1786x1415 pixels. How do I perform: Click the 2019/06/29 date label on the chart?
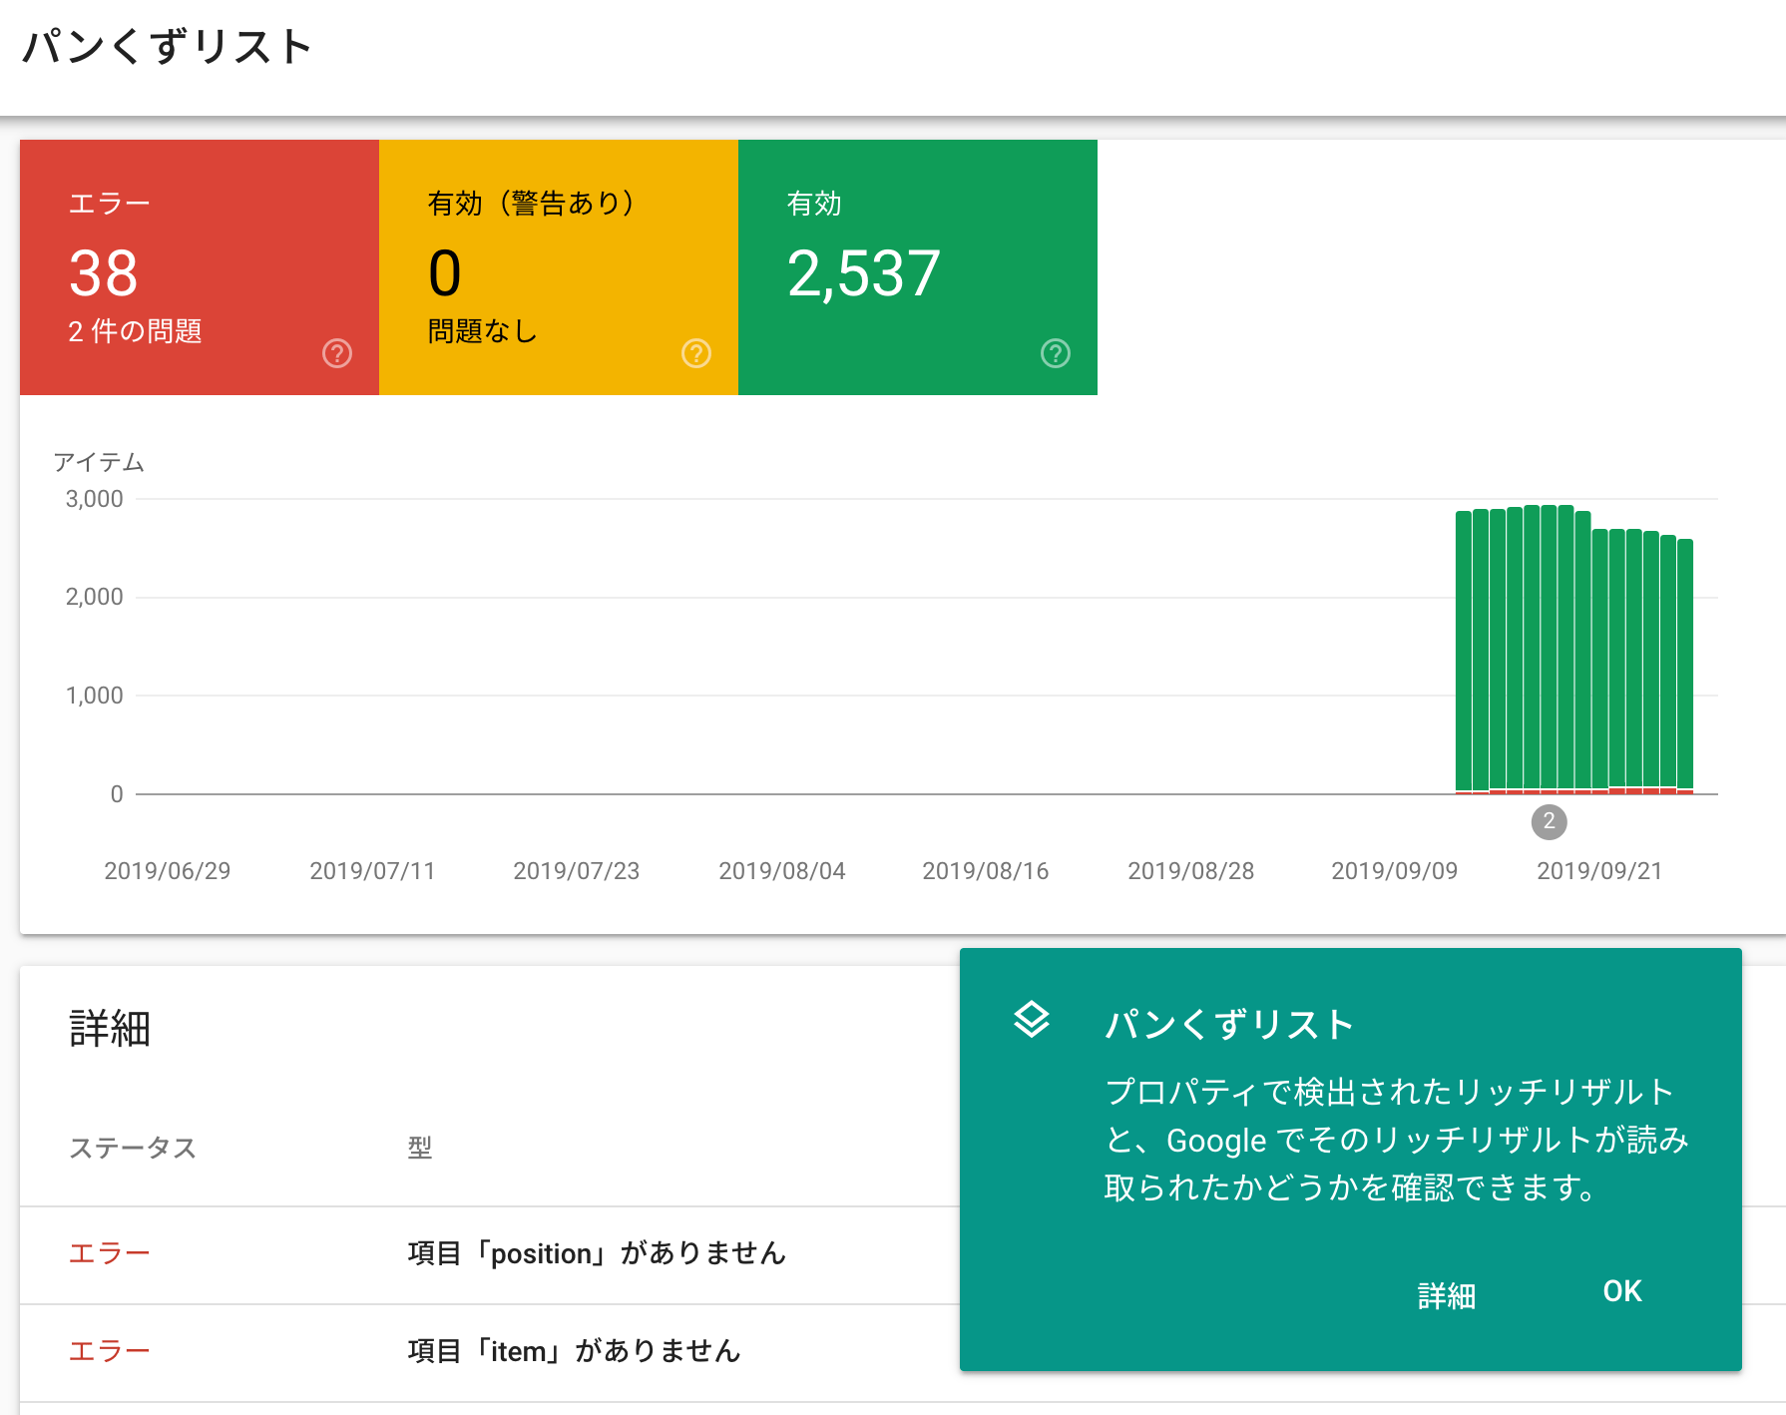[168, 871]
